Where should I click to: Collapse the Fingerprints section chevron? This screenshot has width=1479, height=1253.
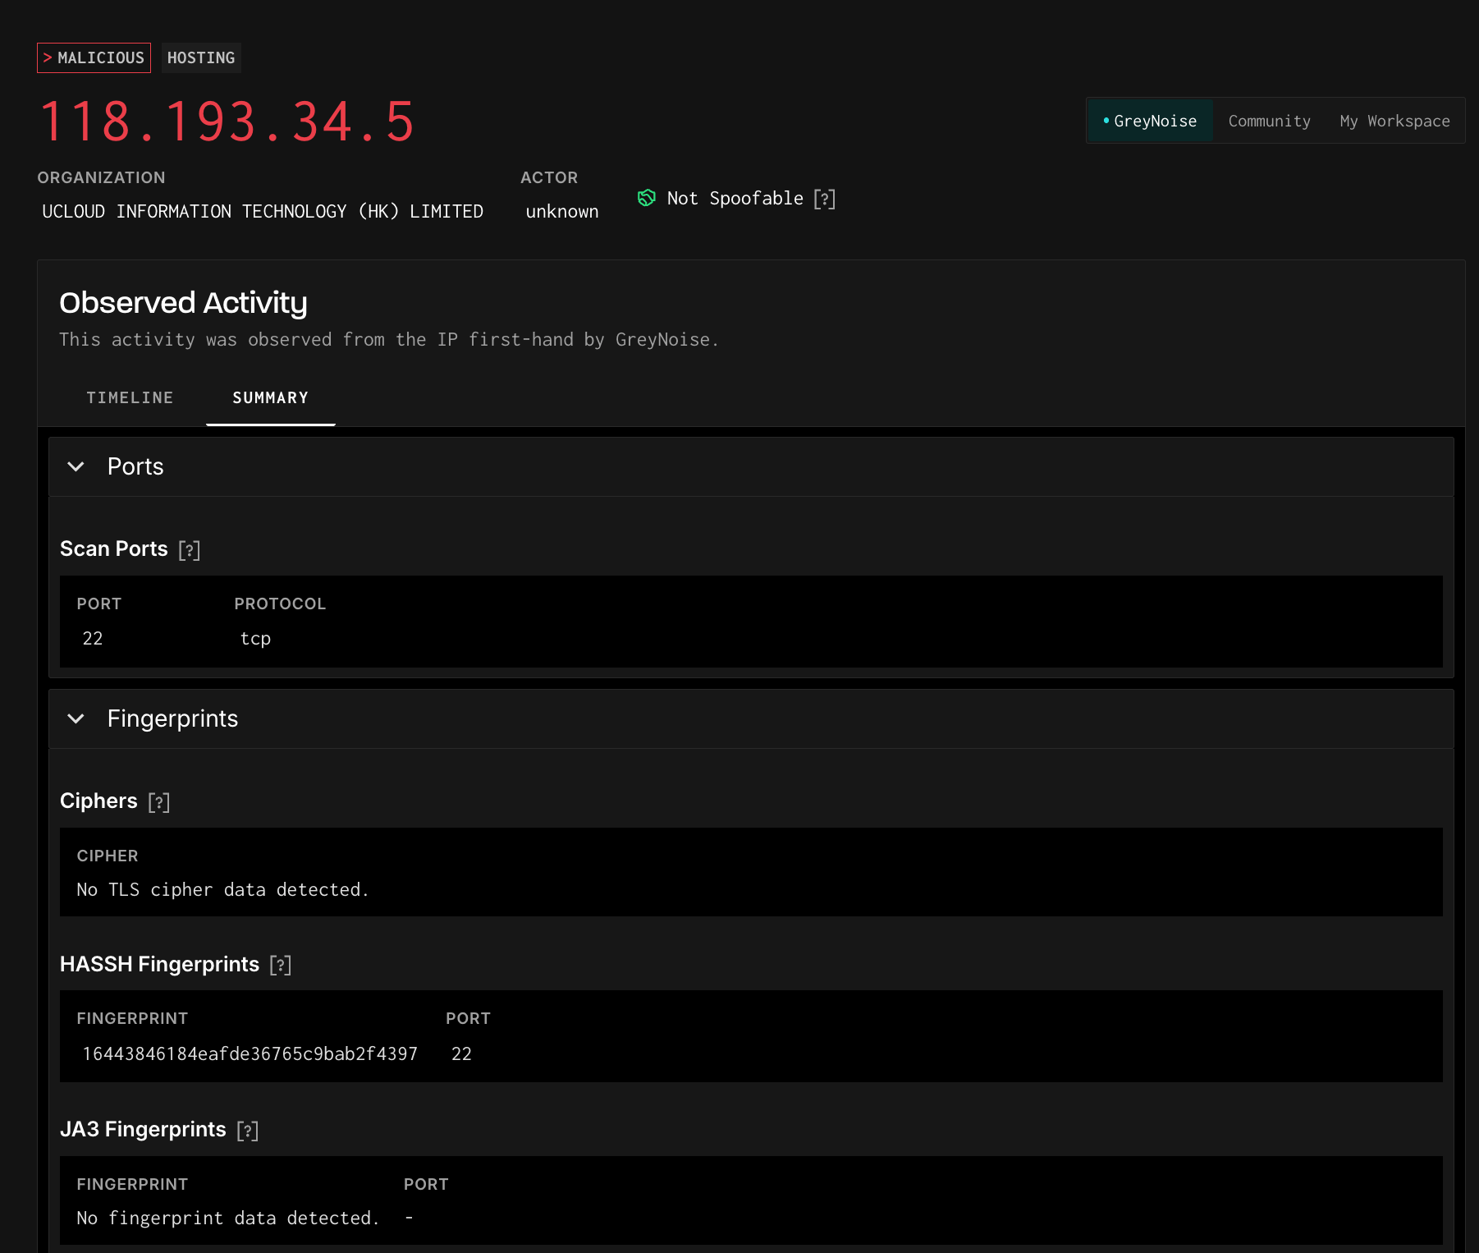tap(76, 718)
